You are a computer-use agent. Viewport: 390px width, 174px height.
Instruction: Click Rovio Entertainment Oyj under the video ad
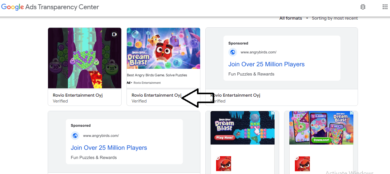pyautogui.click(x=78, y=95)
